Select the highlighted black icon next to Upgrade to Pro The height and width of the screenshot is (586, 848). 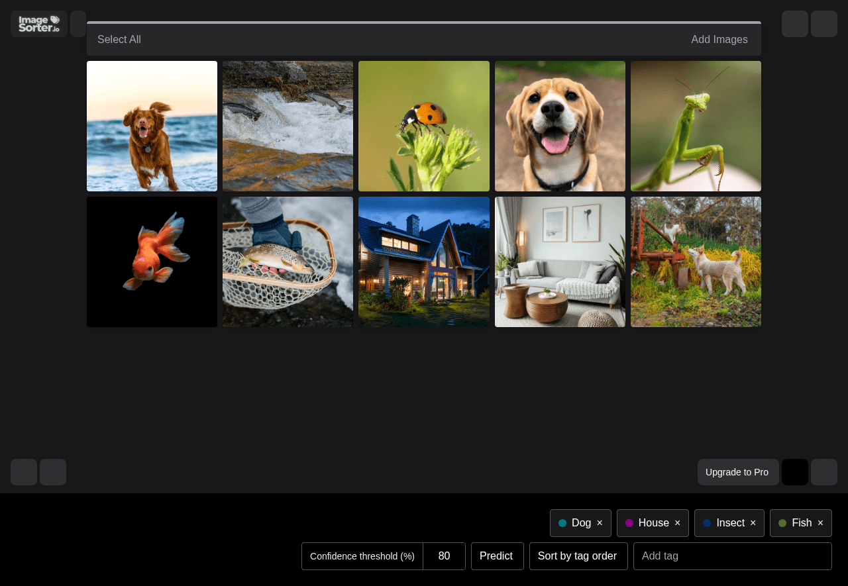tap(795, 472)
